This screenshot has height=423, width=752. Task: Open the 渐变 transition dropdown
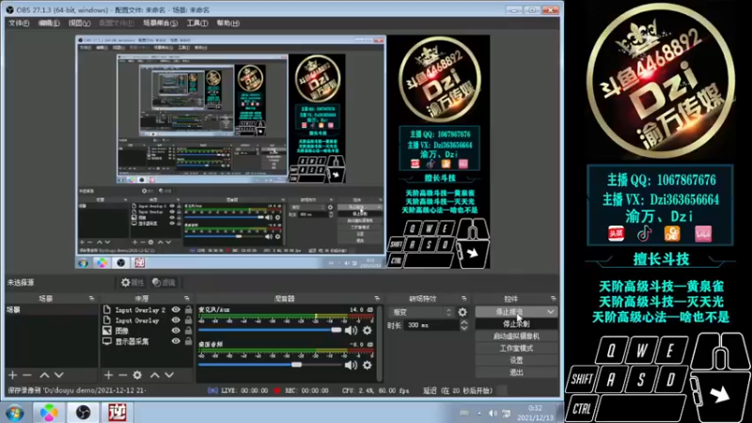(x=421, y=312)
